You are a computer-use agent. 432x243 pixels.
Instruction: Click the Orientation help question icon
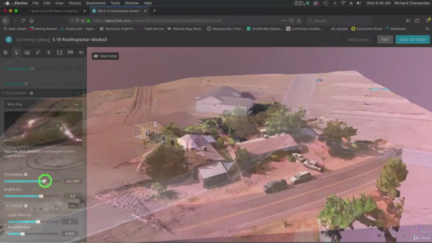click(x=26, y=174)
